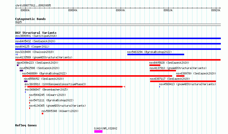Select dgv6308n223 (Sedlazeck2020) label
The height and width of the screenshot is (134, 228).
(x=37, y=63)
